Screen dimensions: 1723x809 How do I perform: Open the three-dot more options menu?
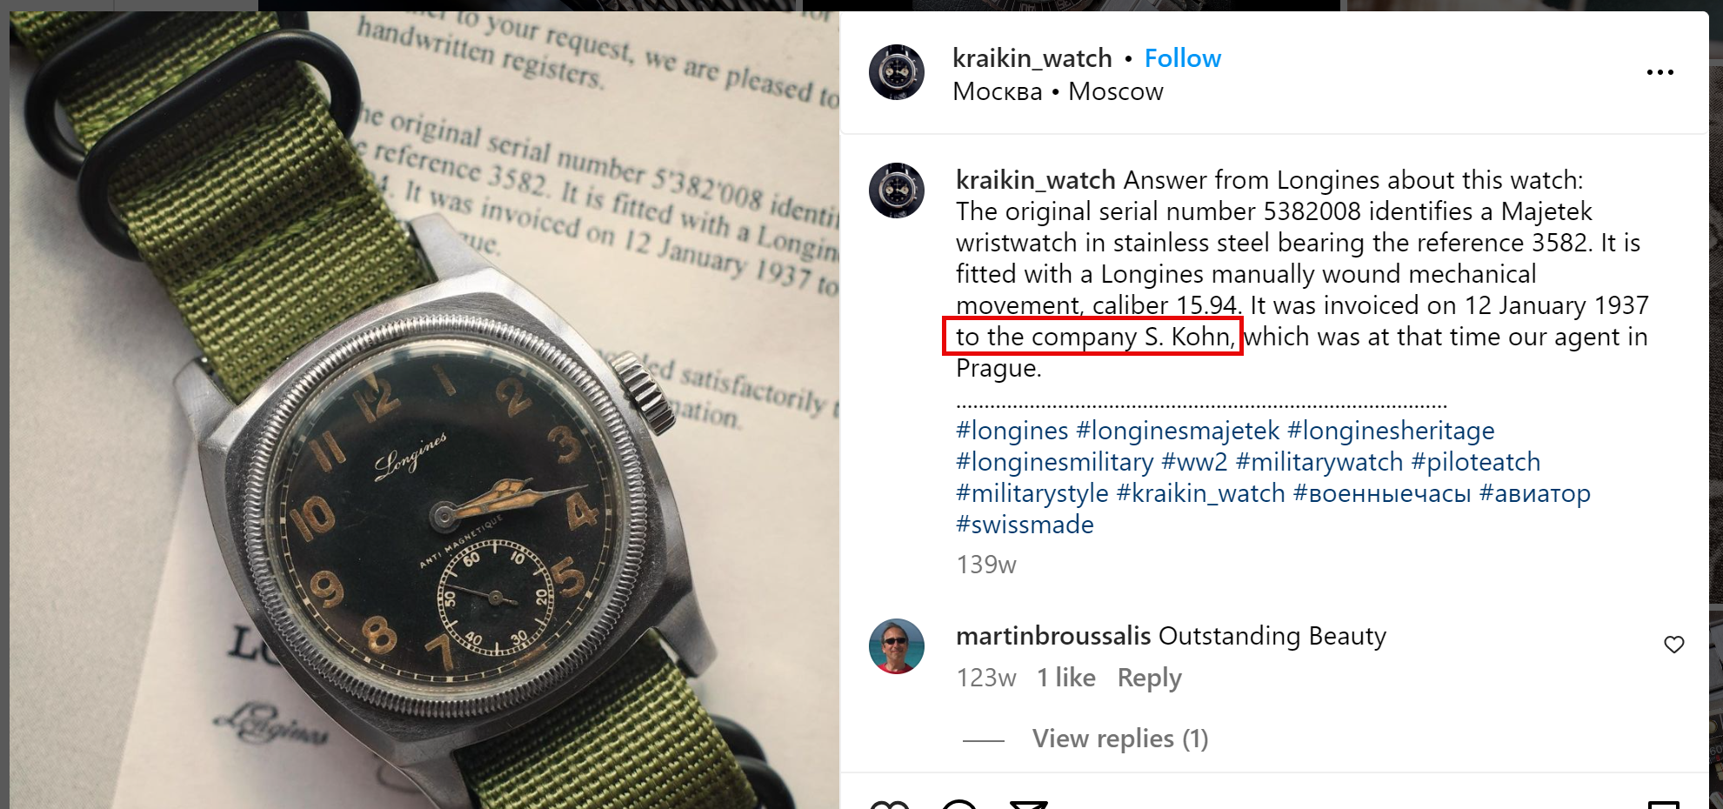tap(1660, 72)
